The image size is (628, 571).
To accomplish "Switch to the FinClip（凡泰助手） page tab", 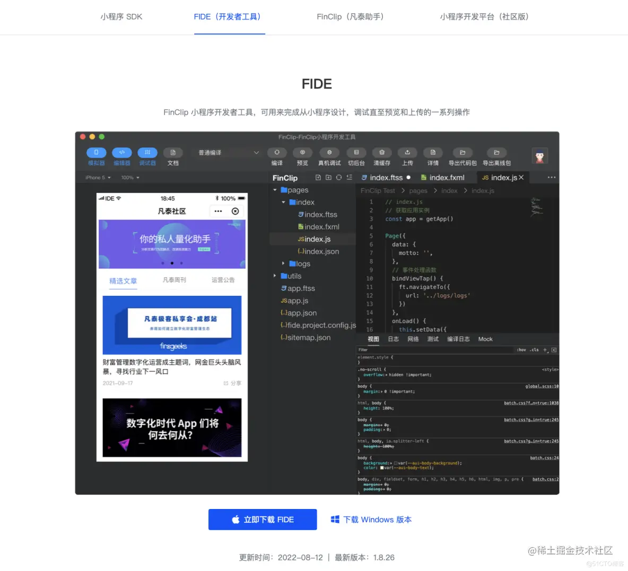I will tap(351, 17).
